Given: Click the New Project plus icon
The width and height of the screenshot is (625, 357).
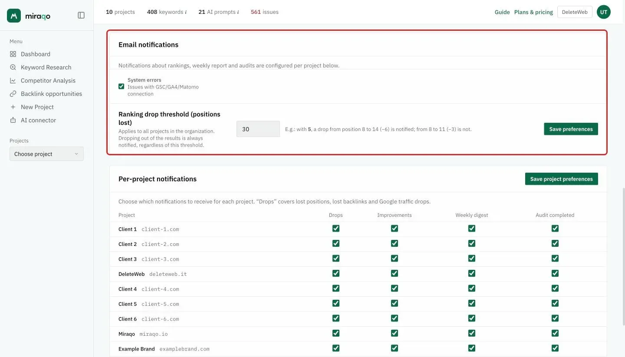Looking at the screenshot, I should (13, 107).
